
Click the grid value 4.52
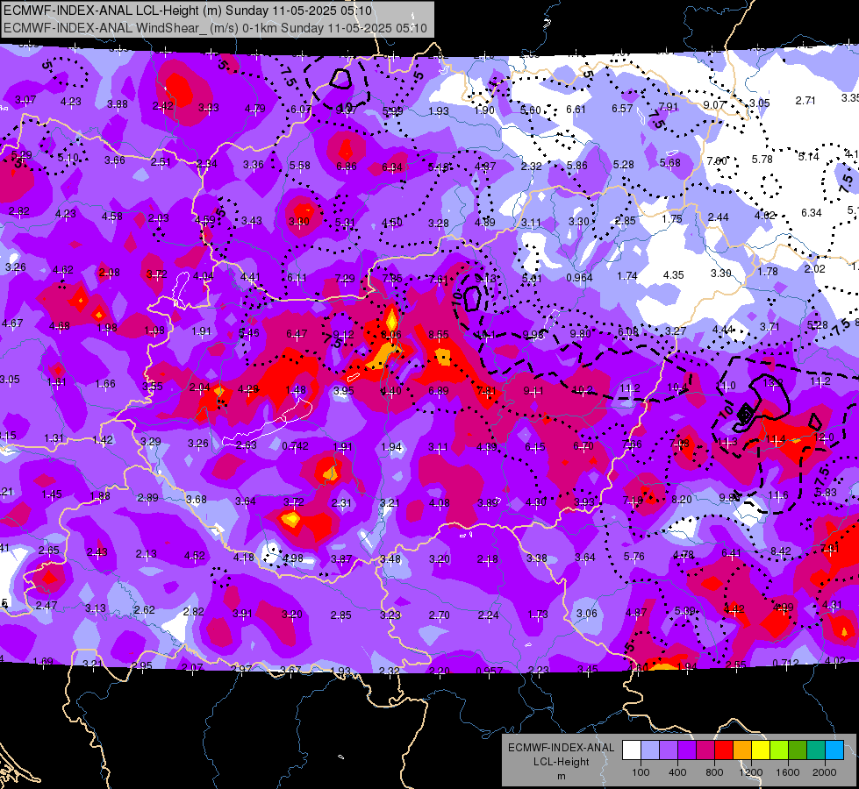tap(195, 556)
